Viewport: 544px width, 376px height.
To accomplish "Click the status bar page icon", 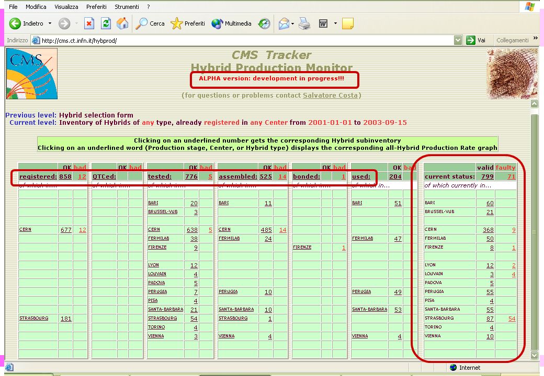I will [9, 367].
